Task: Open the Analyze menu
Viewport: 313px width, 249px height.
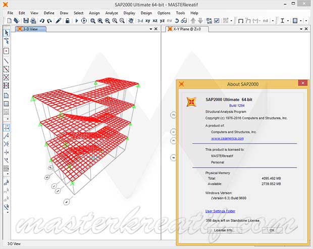Action: 112,13
